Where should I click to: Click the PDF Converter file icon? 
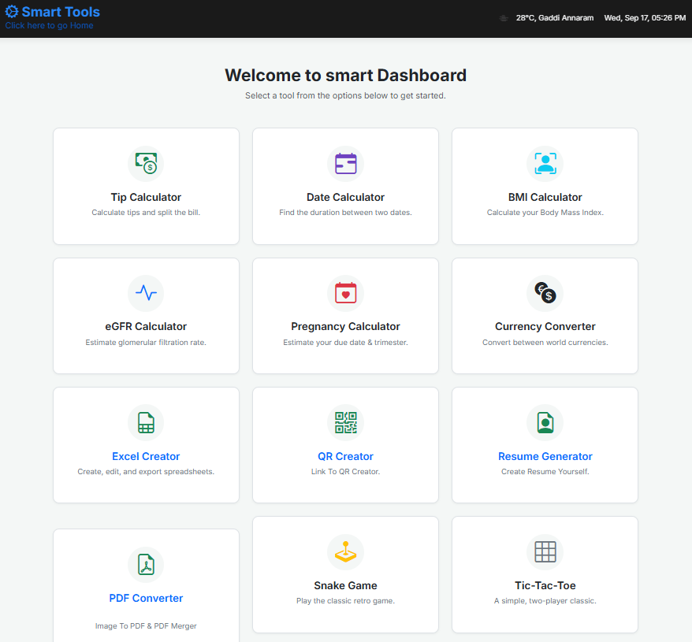[x=146, y=564]
